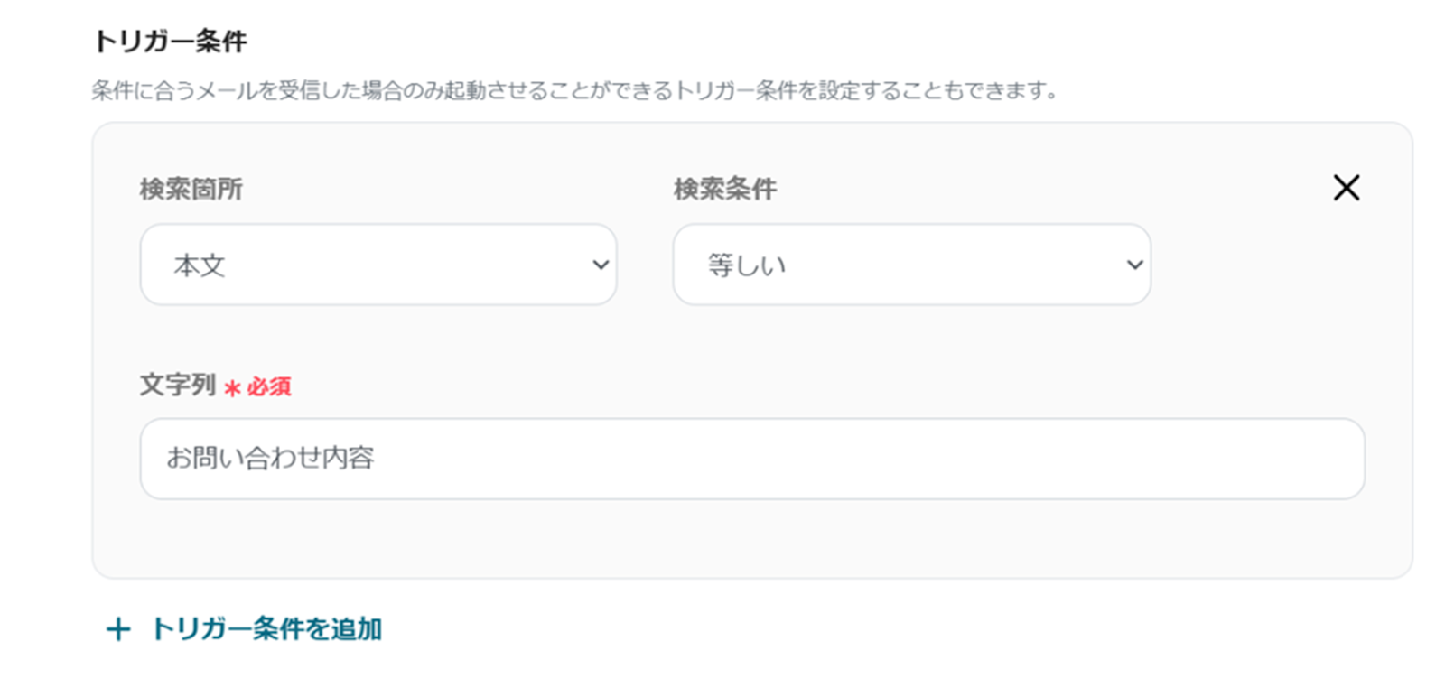Click the chevron arrow on the 等しい dropdown

tap(1134, 265)
